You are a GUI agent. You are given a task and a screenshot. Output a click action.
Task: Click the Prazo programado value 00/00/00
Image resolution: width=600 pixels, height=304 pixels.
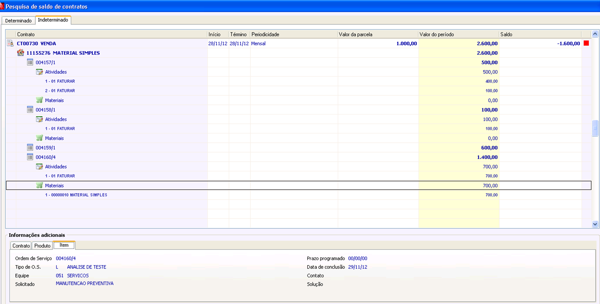[358, 258]
